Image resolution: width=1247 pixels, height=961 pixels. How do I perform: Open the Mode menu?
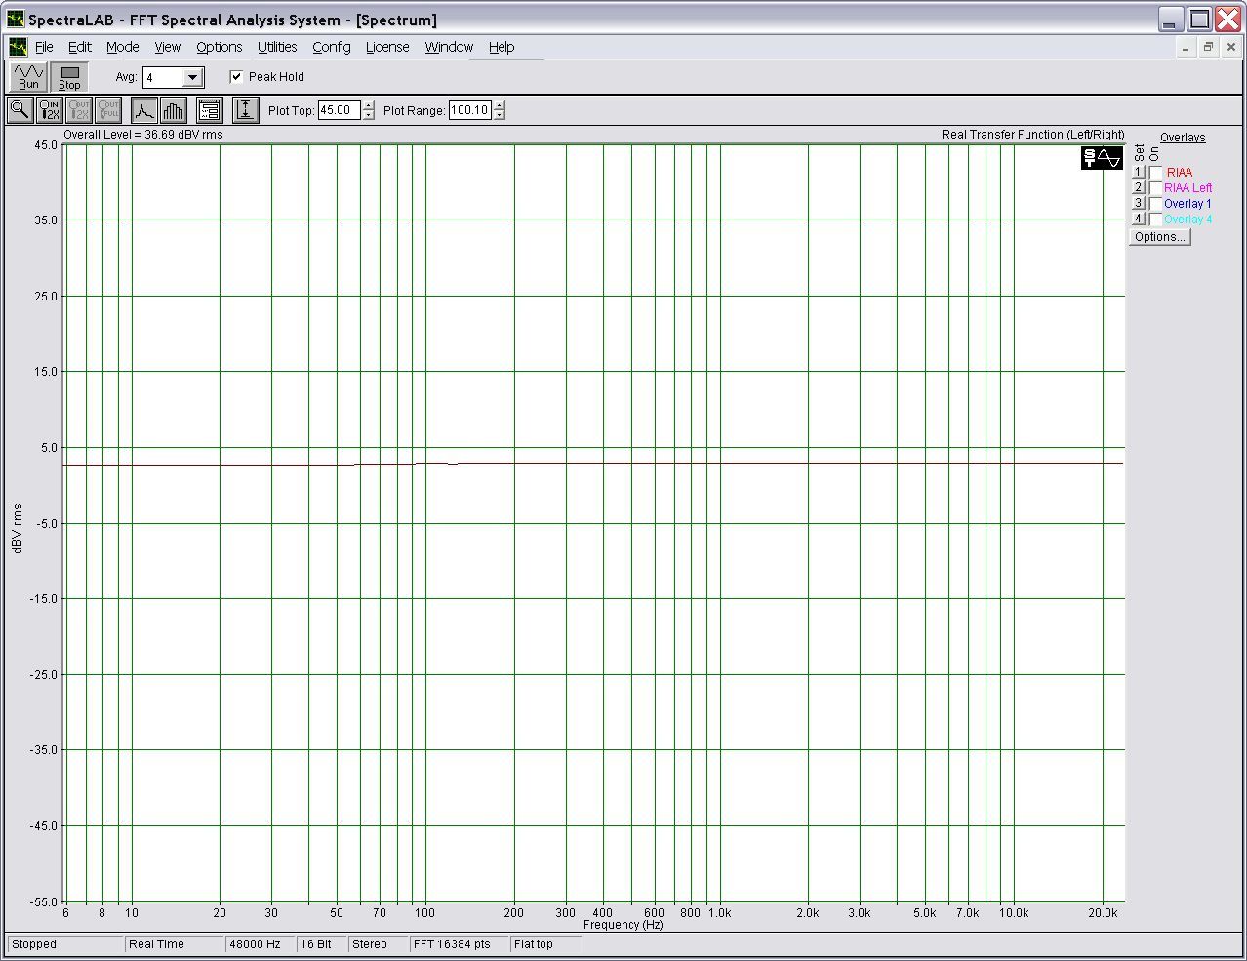[x=122, y=47]
